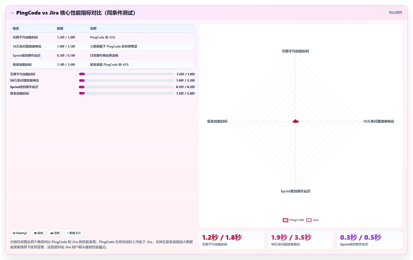Select table cell 报表加载时间
This screenshot has width=413, height=260.
tap(22, 65)
